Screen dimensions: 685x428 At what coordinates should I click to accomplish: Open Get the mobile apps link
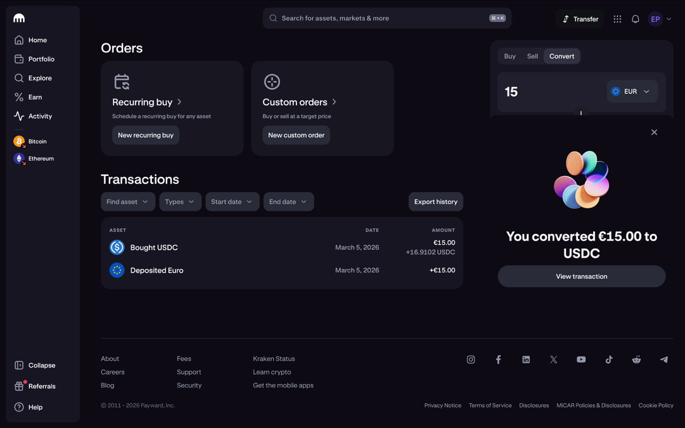click(x=283, y=385)
